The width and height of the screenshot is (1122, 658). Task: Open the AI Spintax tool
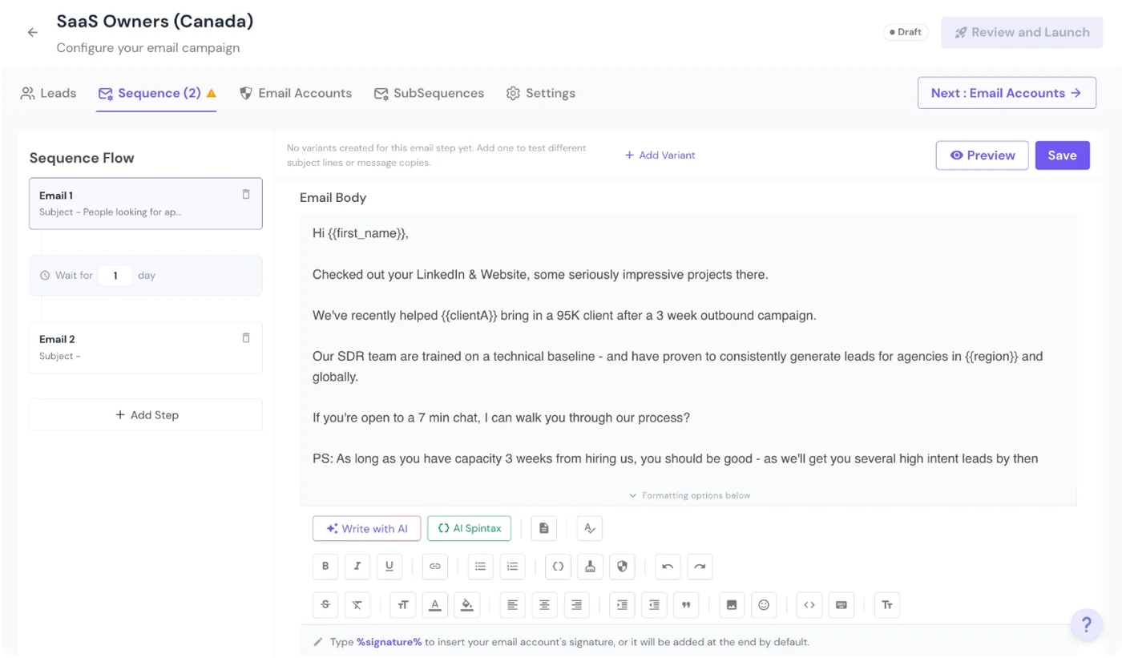point(470,529)
